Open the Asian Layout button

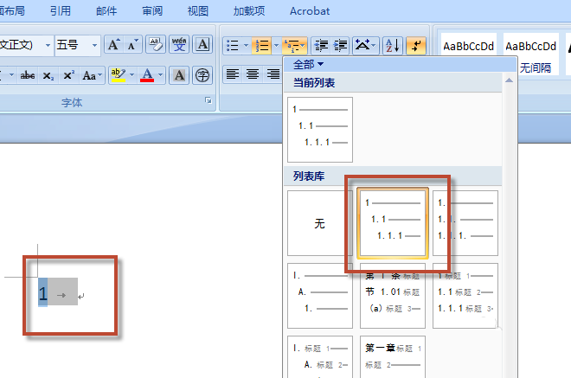(x=366, y=46)
